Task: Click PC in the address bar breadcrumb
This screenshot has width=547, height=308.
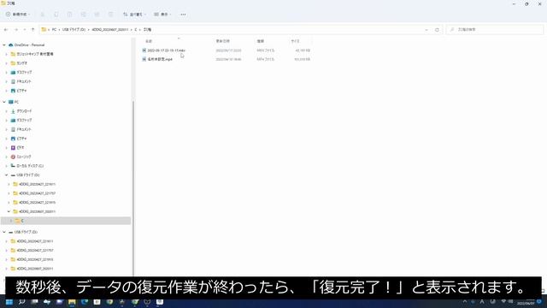Action: (x=54, y=30)
